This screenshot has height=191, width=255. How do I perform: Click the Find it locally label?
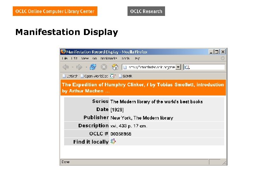(91, 142)
